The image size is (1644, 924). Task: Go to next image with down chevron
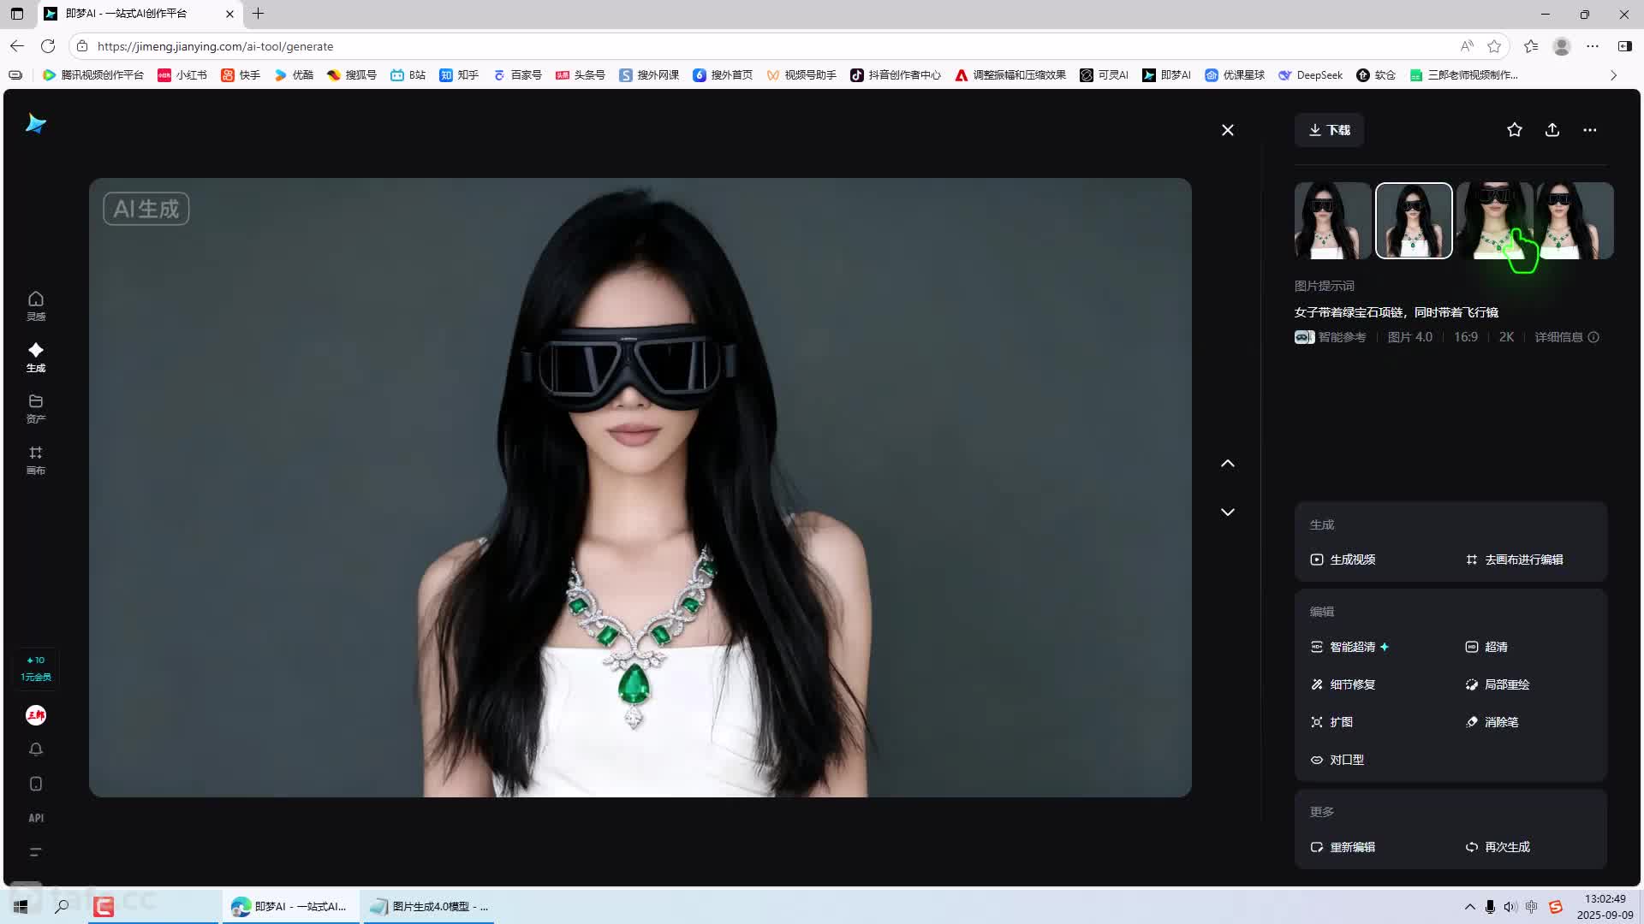point(1227,512)
